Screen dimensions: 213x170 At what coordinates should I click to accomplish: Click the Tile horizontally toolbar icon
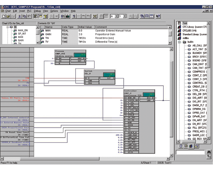pyautogui.click(x=147, y=16)
